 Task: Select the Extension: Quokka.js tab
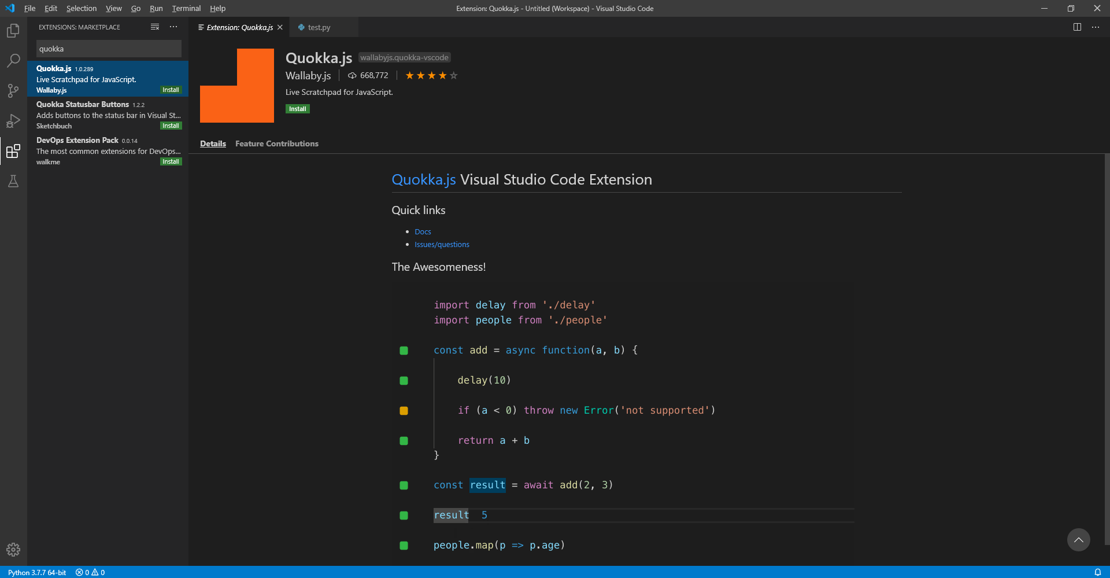point(239,27)
